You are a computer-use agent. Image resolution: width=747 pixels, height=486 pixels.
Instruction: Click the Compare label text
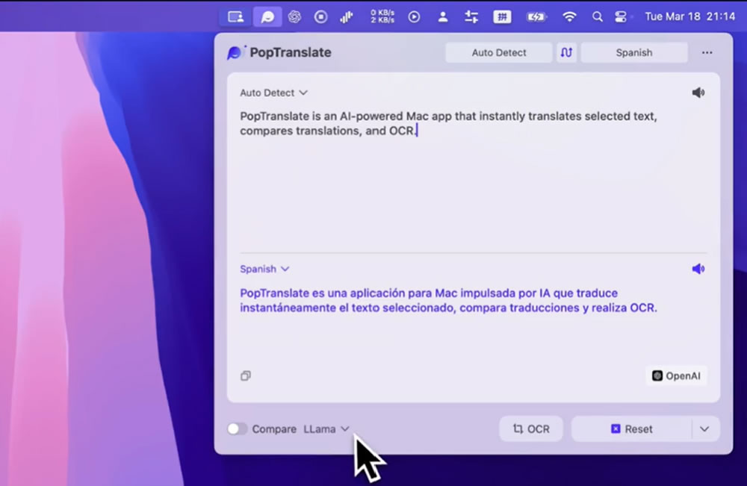click(x=274, y=429)
